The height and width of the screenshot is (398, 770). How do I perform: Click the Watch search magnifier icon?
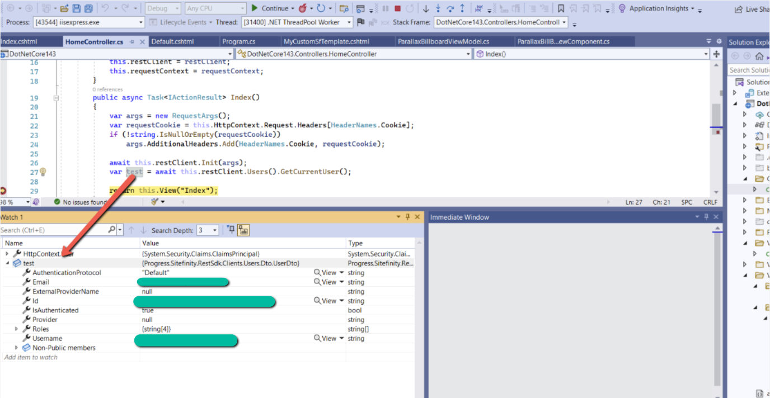tap(112, 230)
